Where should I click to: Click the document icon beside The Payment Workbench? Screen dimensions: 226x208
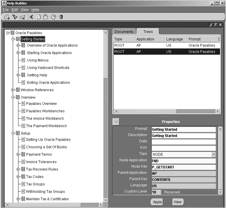tap(23, 126)
